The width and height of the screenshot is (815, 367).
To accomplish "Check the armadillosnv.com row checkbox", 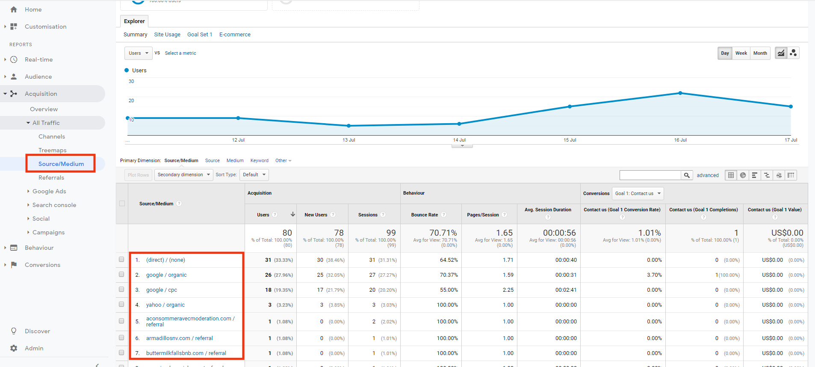I will tap(121, 338).
